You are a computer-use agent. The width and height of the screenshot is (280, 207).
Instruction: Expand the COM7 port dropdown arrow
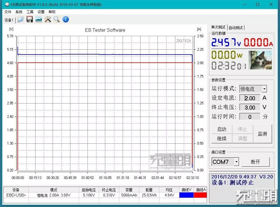click(236, 162)
